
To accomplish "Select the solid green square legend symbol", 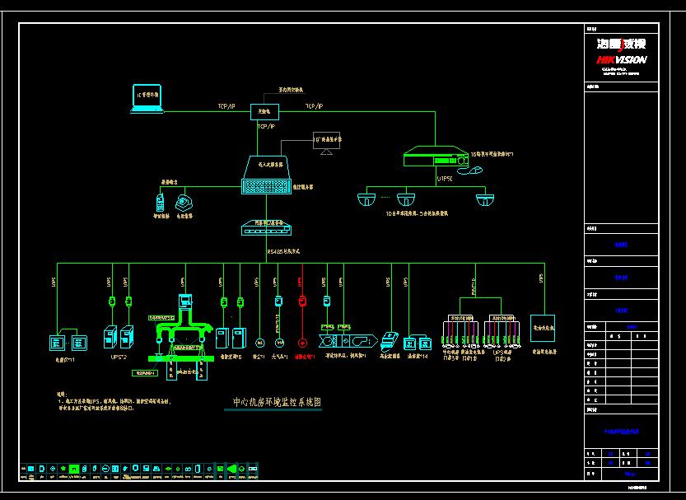I will 73,469.
